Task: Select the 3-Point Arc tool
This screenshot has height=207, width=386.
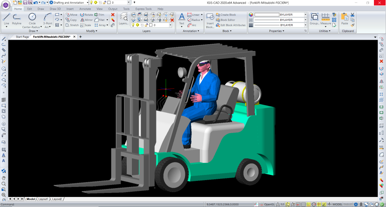Action: point(47,20)
